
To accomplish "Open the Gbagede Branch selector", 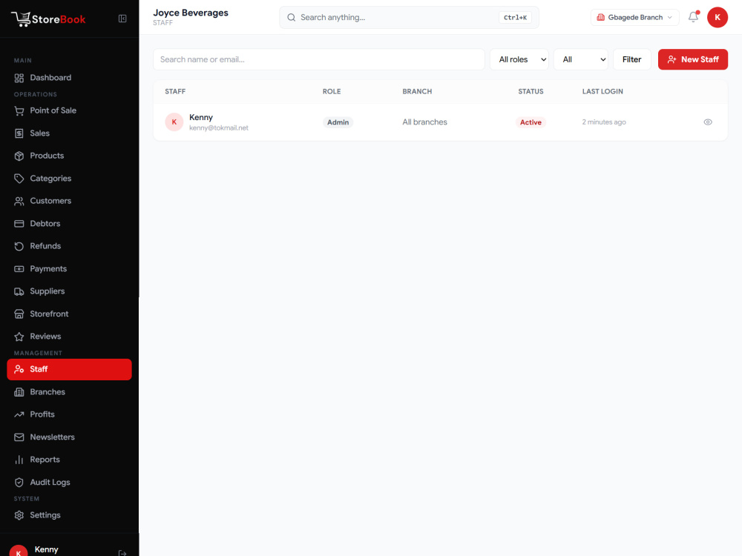I will pyautogui.click(x=634, y=18).
